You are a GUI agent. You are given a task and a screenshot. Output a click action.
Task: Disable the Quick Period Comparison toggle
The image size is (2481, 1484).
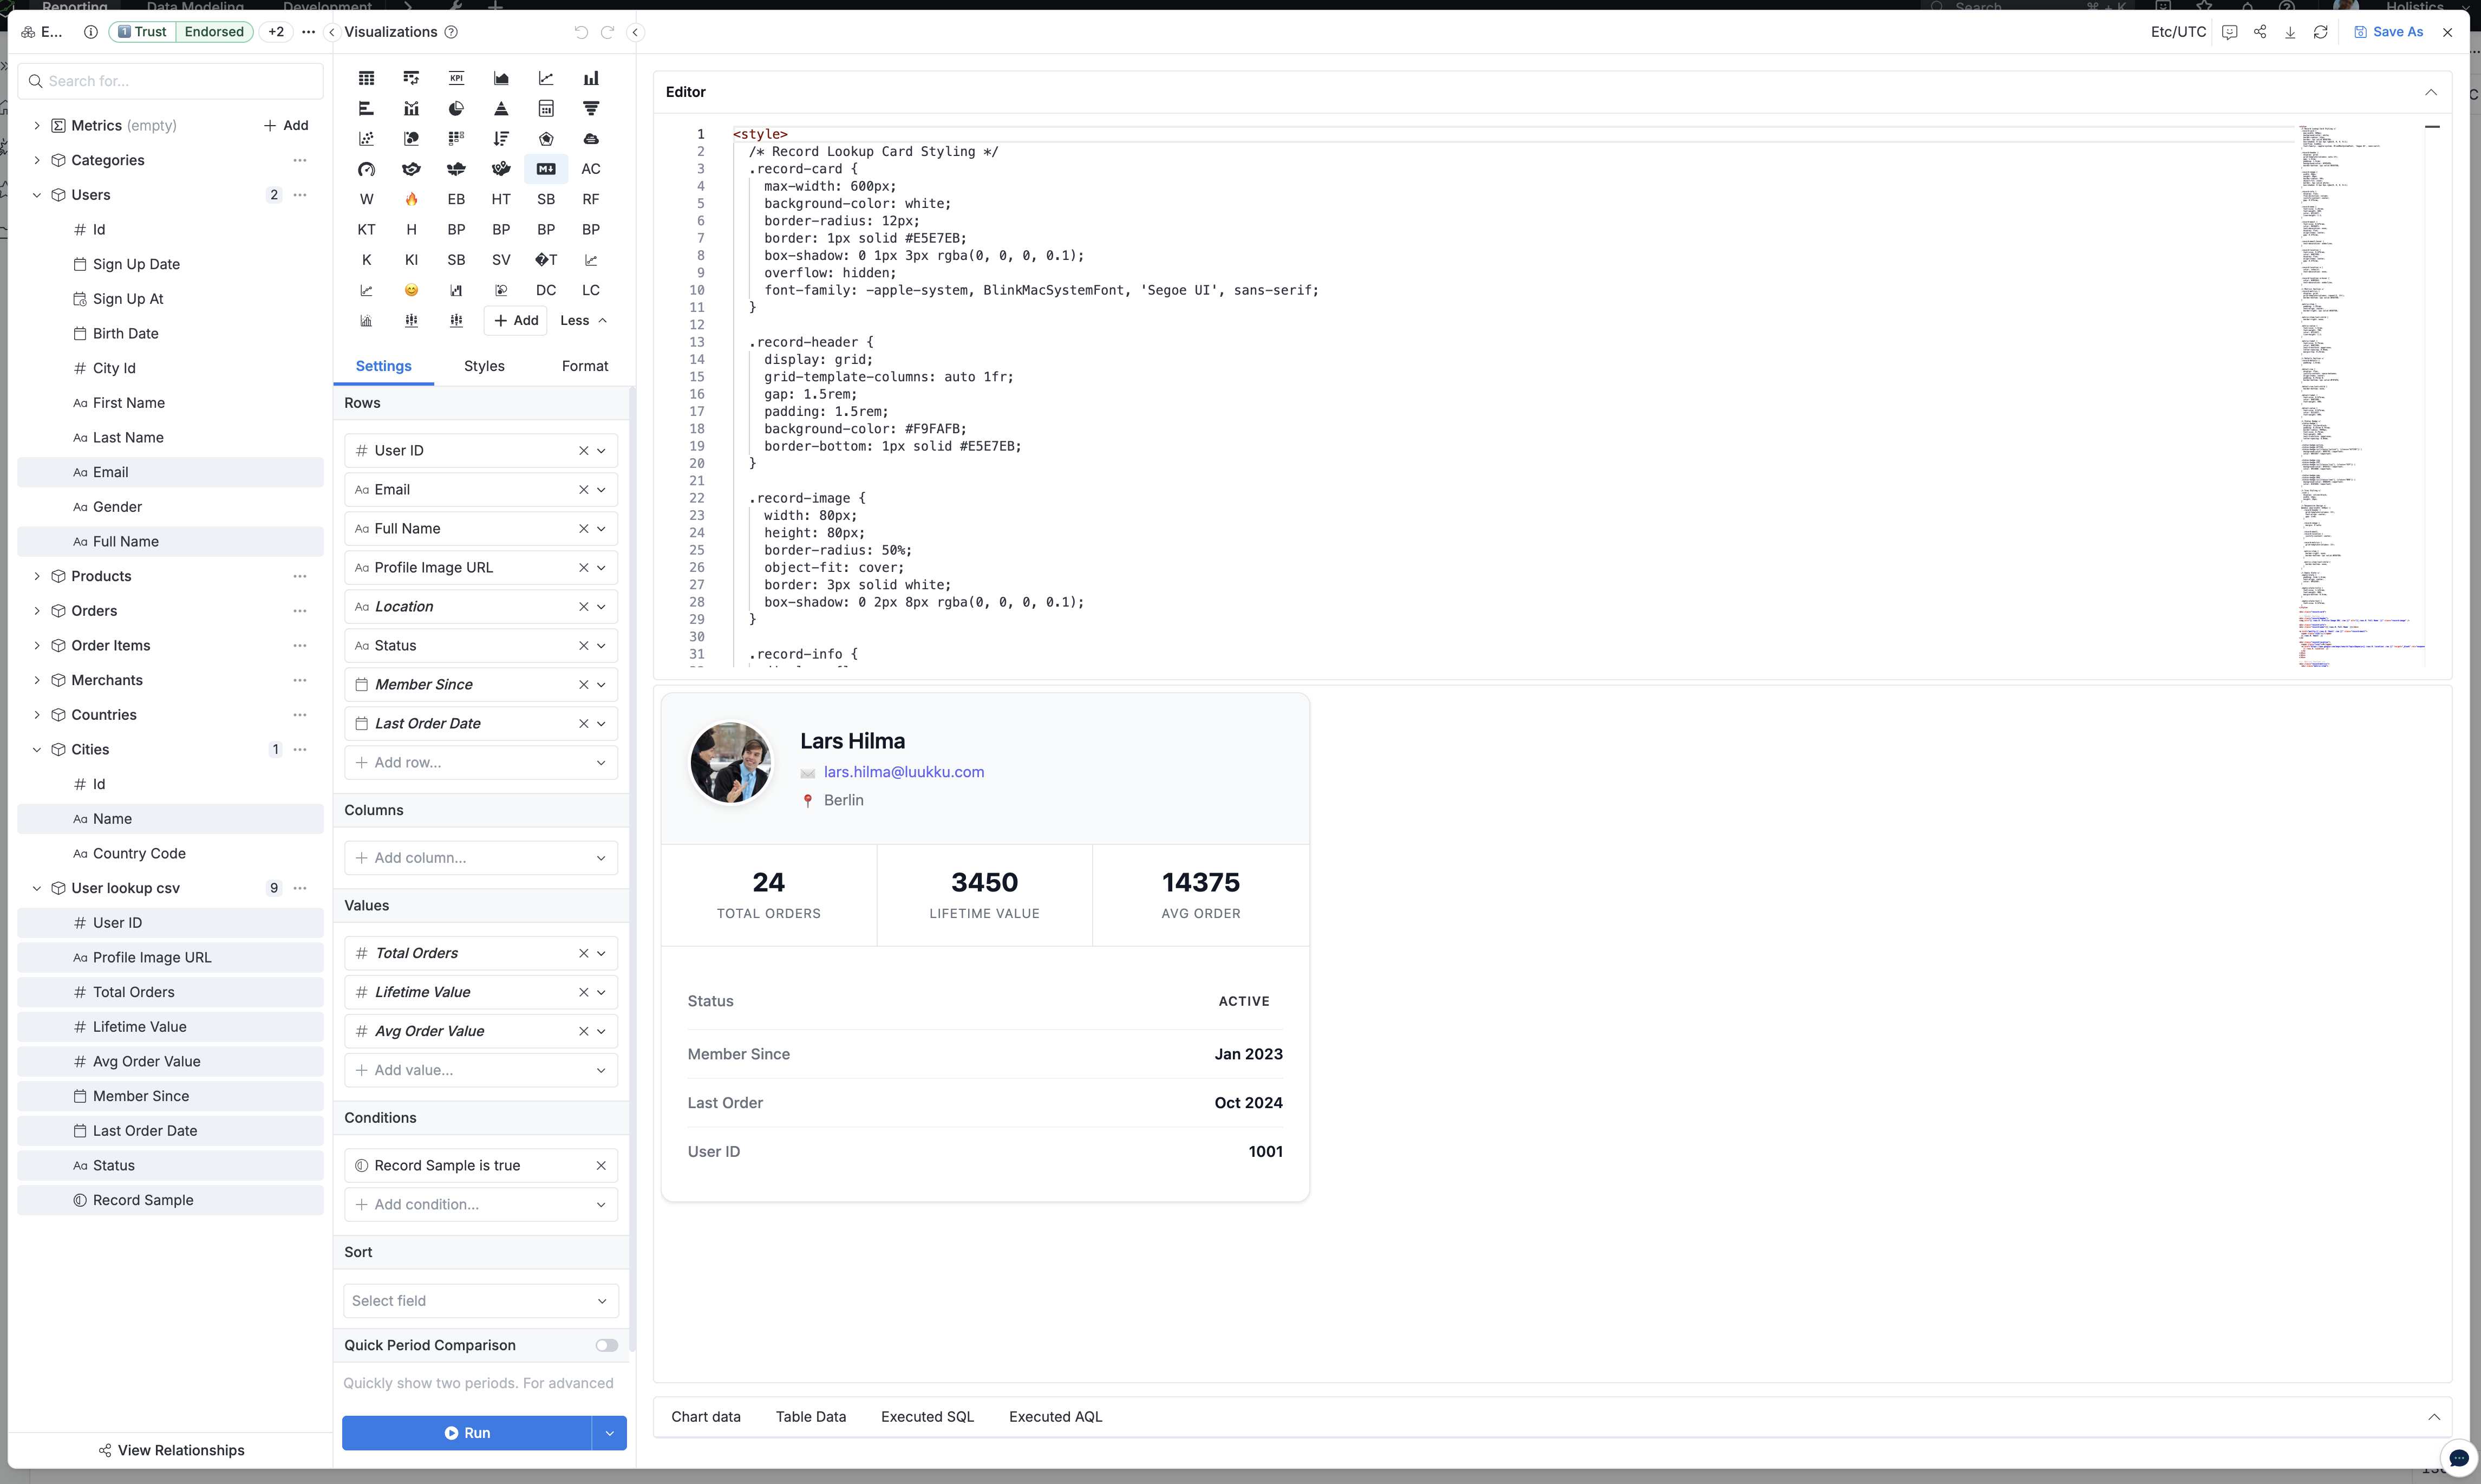click(x=606, y=1345)
